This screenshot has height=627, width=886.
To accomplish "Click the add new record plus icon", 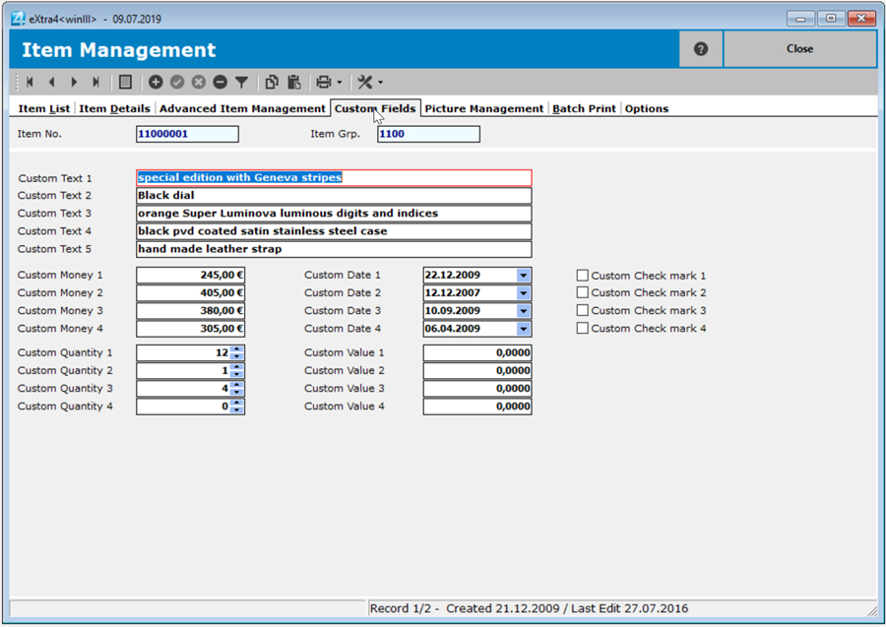I will coord(156,83).
